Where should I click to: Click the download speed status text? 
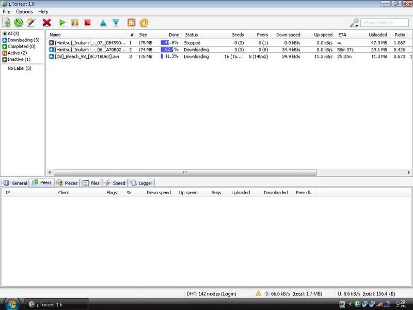click(294, 293)
